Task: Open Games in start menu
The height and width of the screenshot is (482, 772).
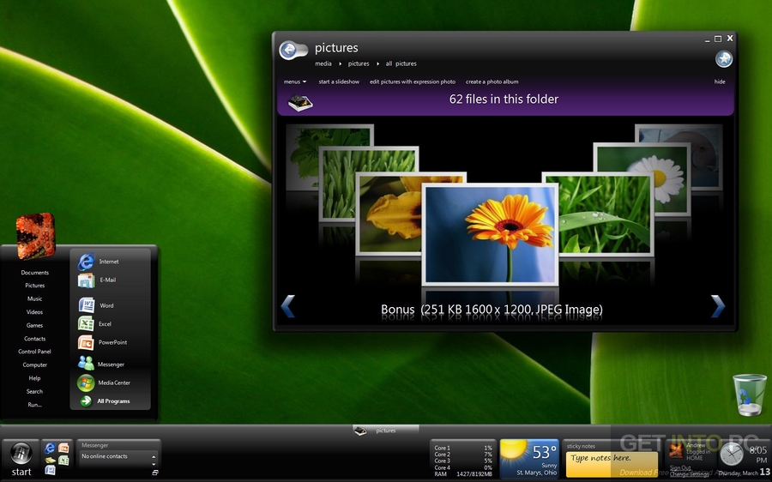Action: point(34,325)
